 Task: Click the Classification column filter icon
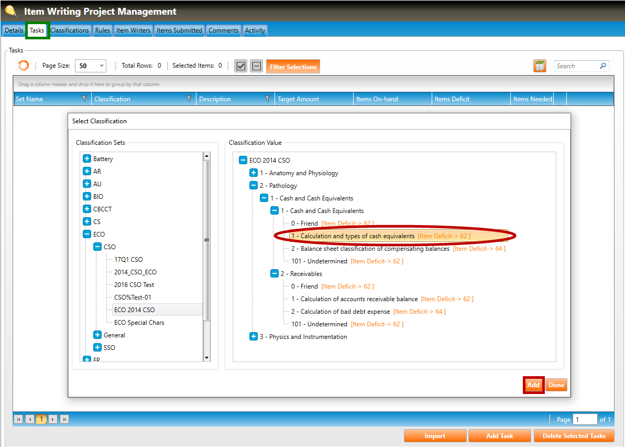click(189, 99)
